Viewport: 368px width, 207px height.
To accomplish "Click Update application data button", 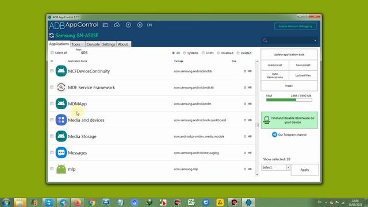I will point(289,55).
